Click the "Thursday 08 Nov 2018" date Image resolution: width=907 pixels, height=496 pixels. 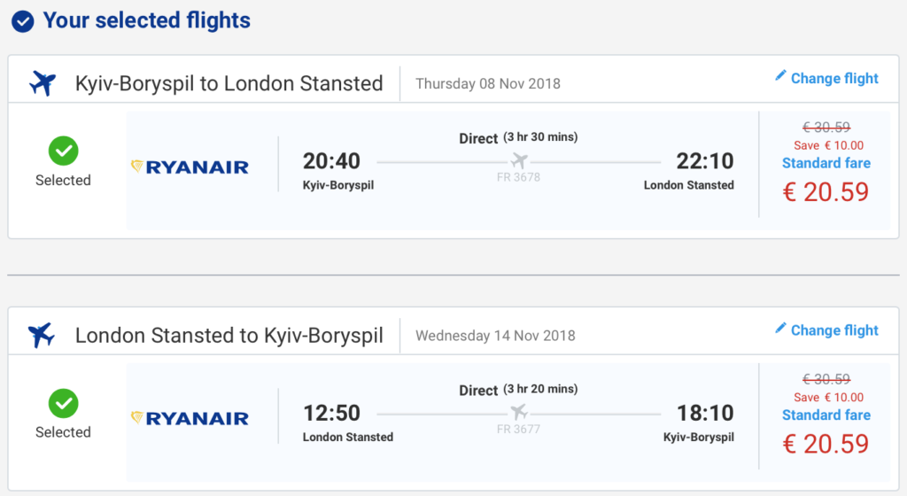click(x=487, y=84)
